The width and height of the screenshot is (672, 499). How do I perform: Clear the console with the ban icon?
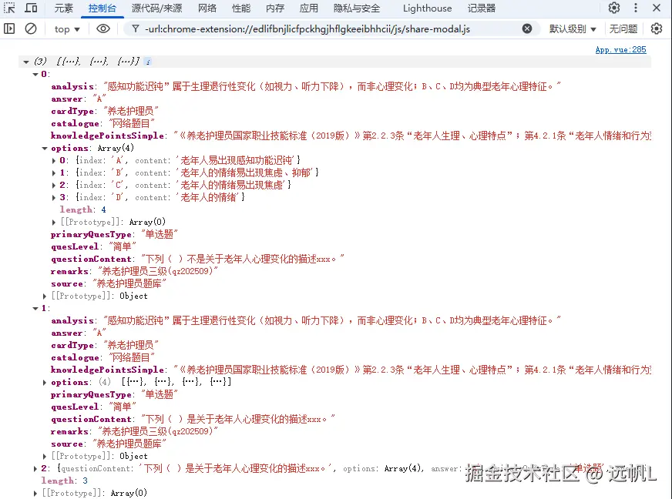(x=30, y=28)
